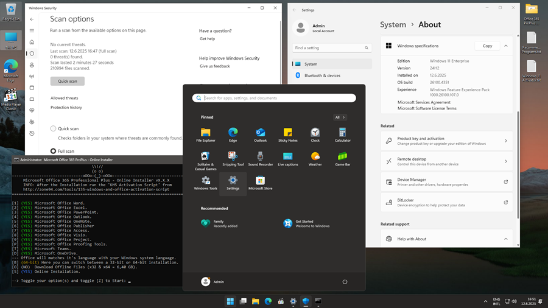Show all apps with All button

click(340, 117)
